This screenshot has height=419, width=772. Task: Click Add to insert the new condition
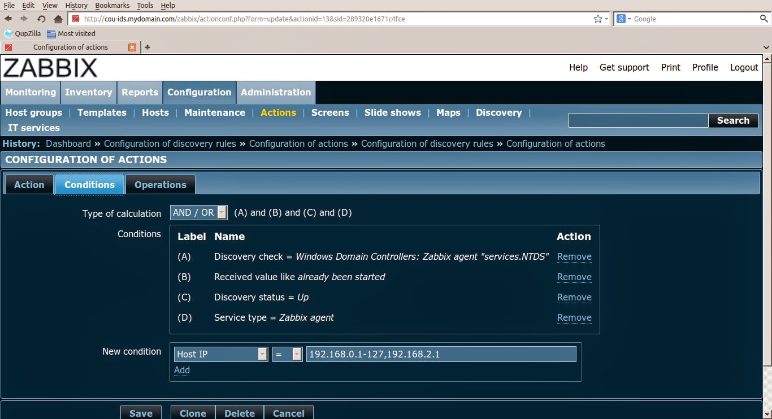click(x=181, y=370)
